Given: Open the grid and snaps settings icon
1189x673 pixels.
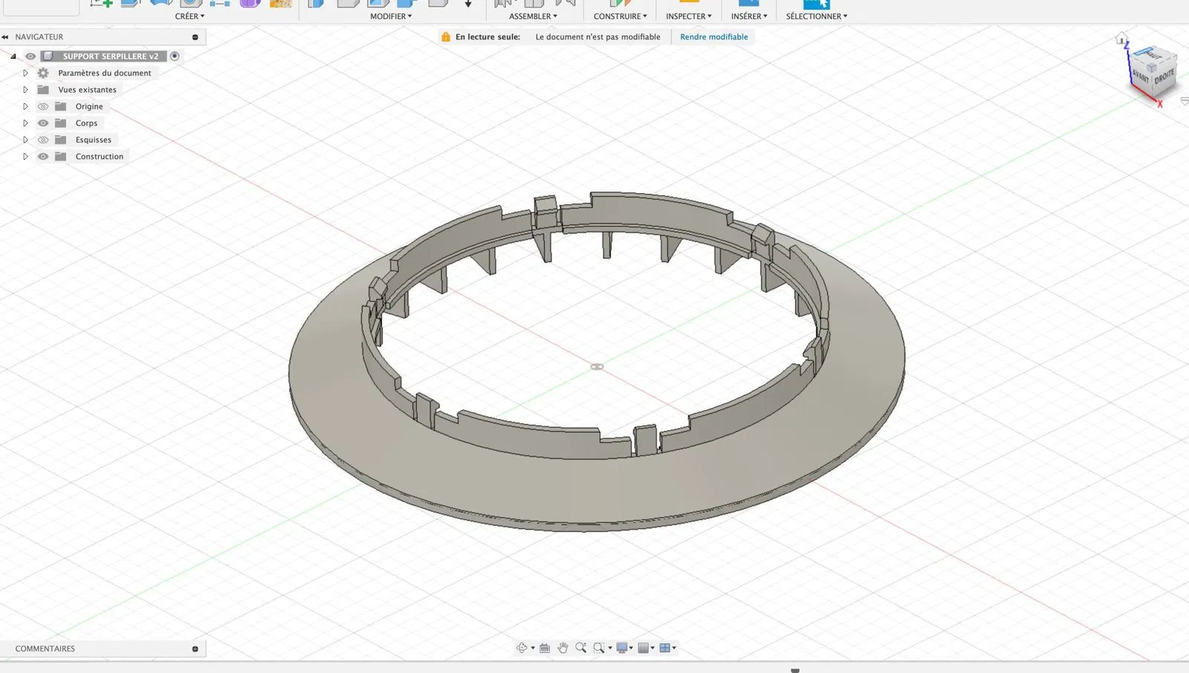Looking at the screenshot, I should pyautogui.click(x=644, y=648).
